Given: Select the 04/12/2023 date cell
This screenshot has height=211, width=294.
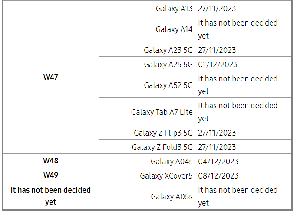Looking at the screenshot, I should pos(243,161).
